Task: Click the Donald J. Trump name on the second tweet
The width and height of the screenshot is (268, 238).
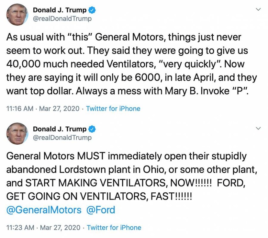Action: click(x=59, y=129)
